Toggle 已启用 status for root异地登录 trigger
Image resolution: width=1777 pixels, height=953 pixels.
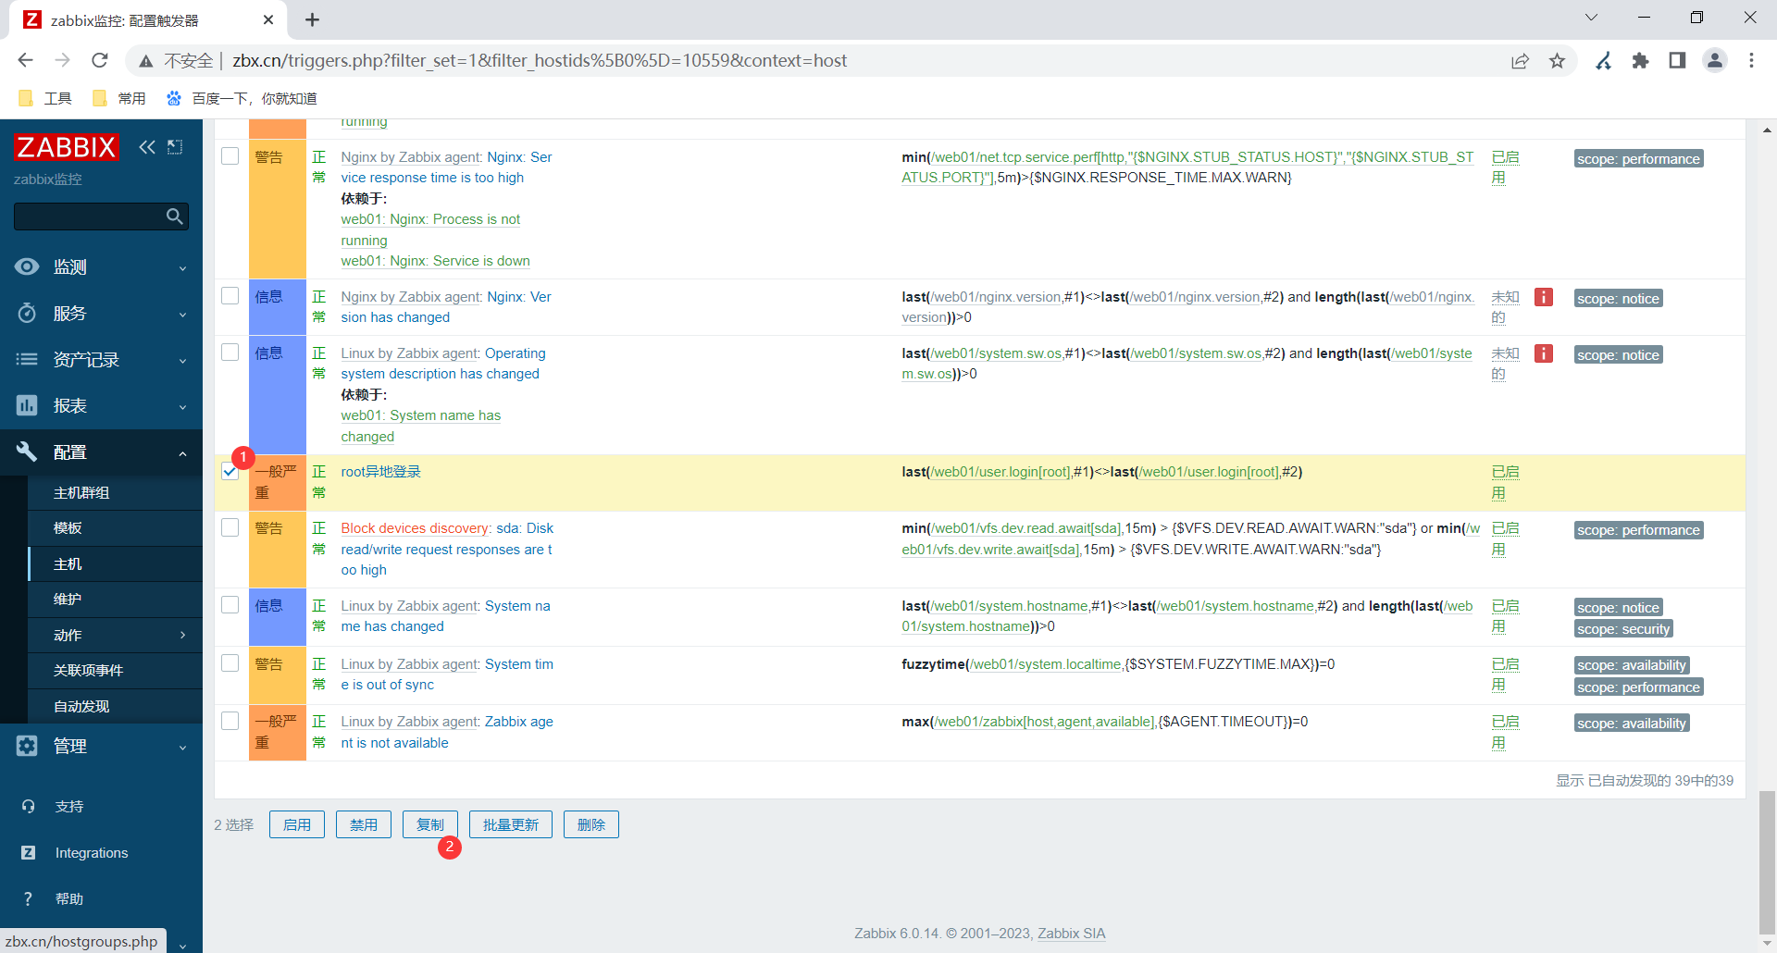[1505, 482]
